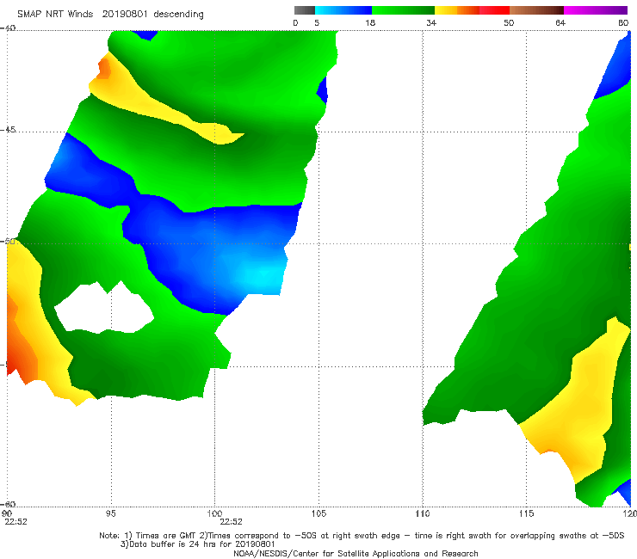Pick the green segment of the color bar
637x559 pixels.
(403, 10)
